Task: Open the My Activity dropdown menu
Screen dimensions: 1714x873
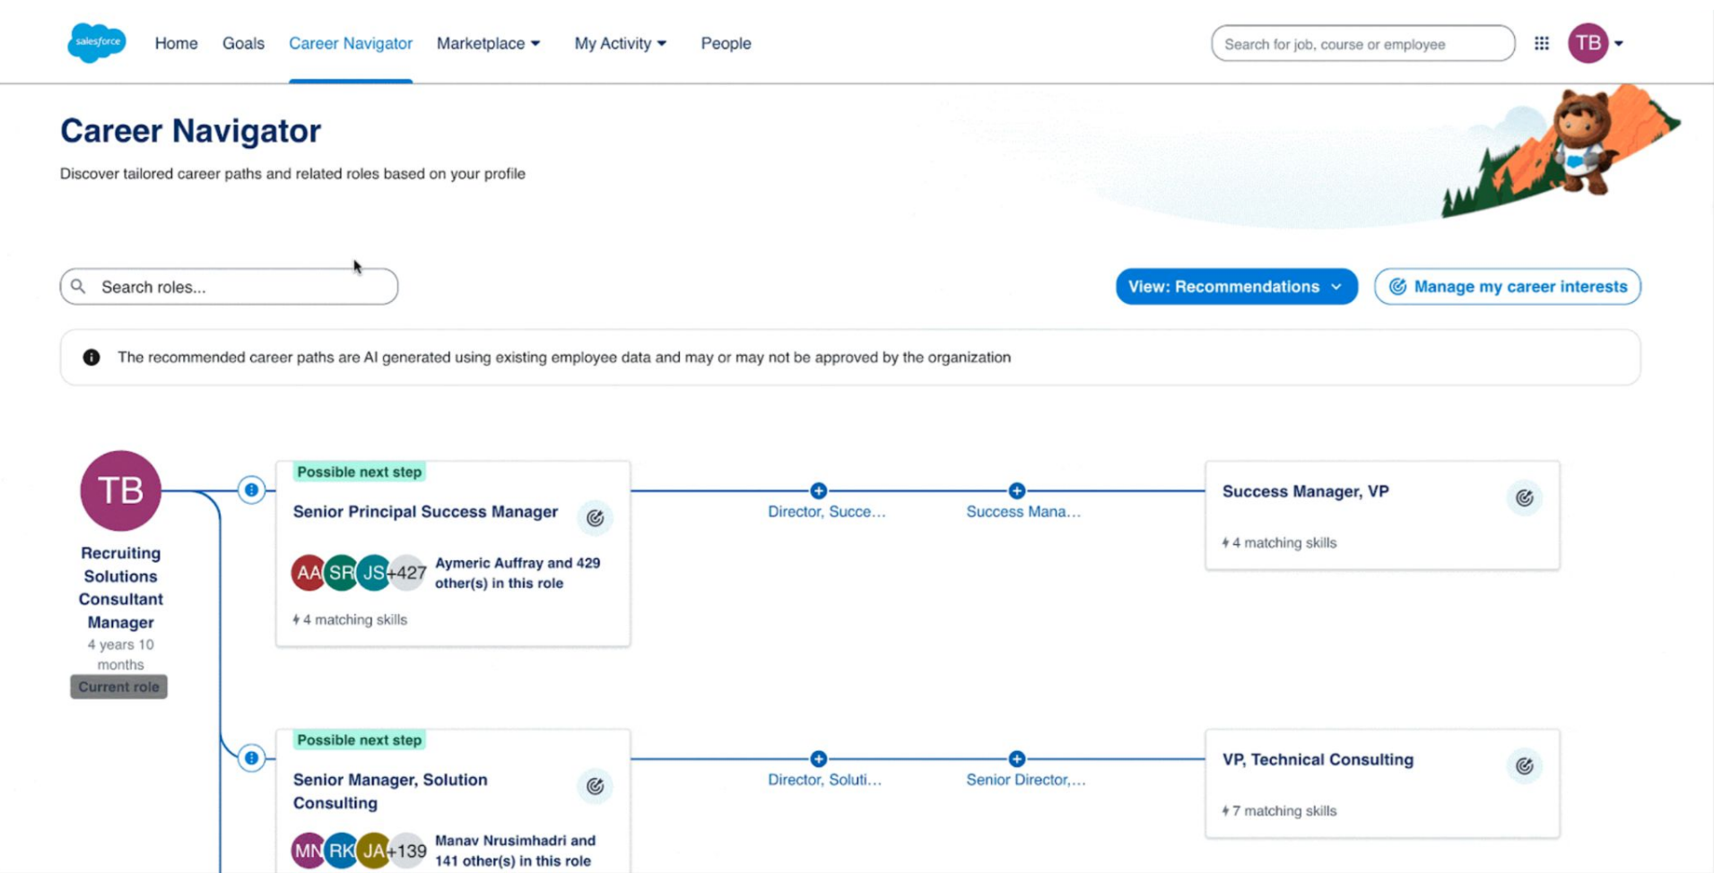Action: pos(621,43)
